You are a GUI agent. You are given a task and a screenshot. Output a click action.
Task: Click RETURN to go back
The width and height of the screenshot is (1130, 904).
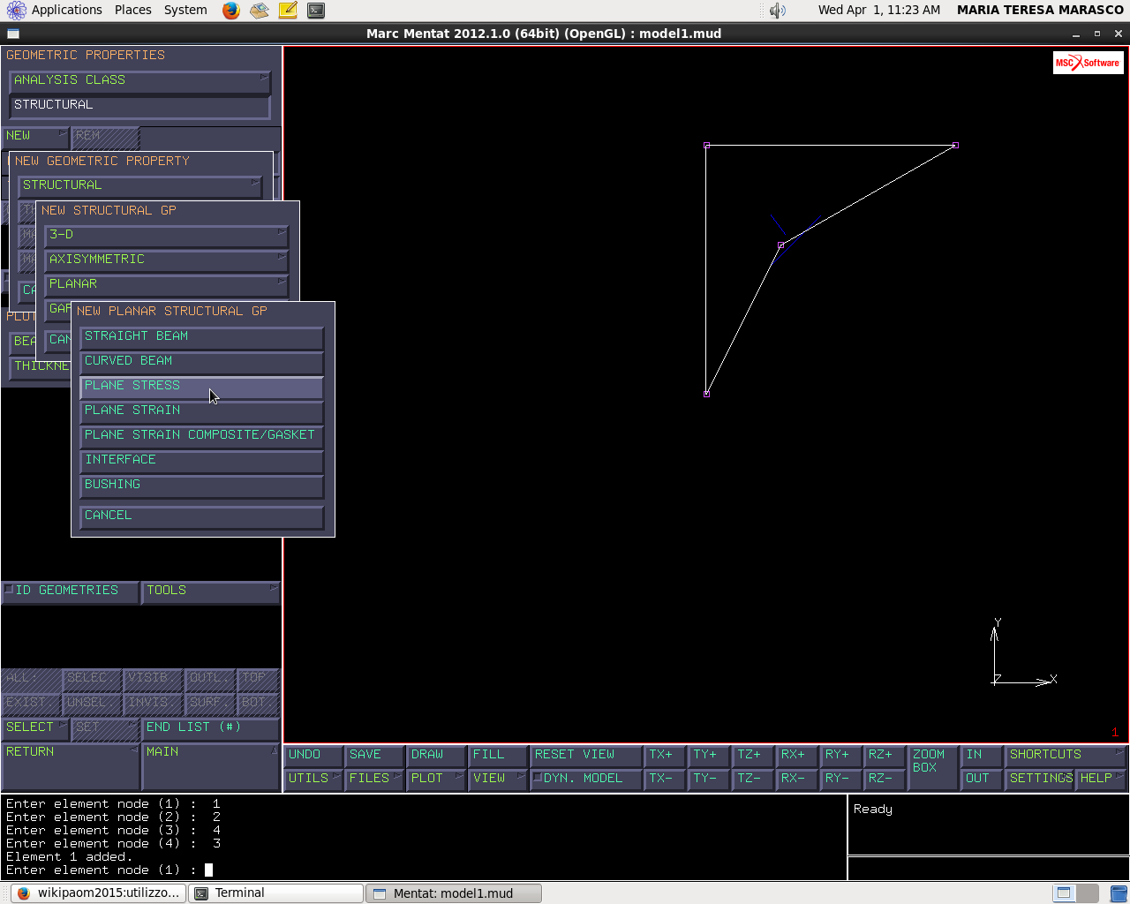70,766
